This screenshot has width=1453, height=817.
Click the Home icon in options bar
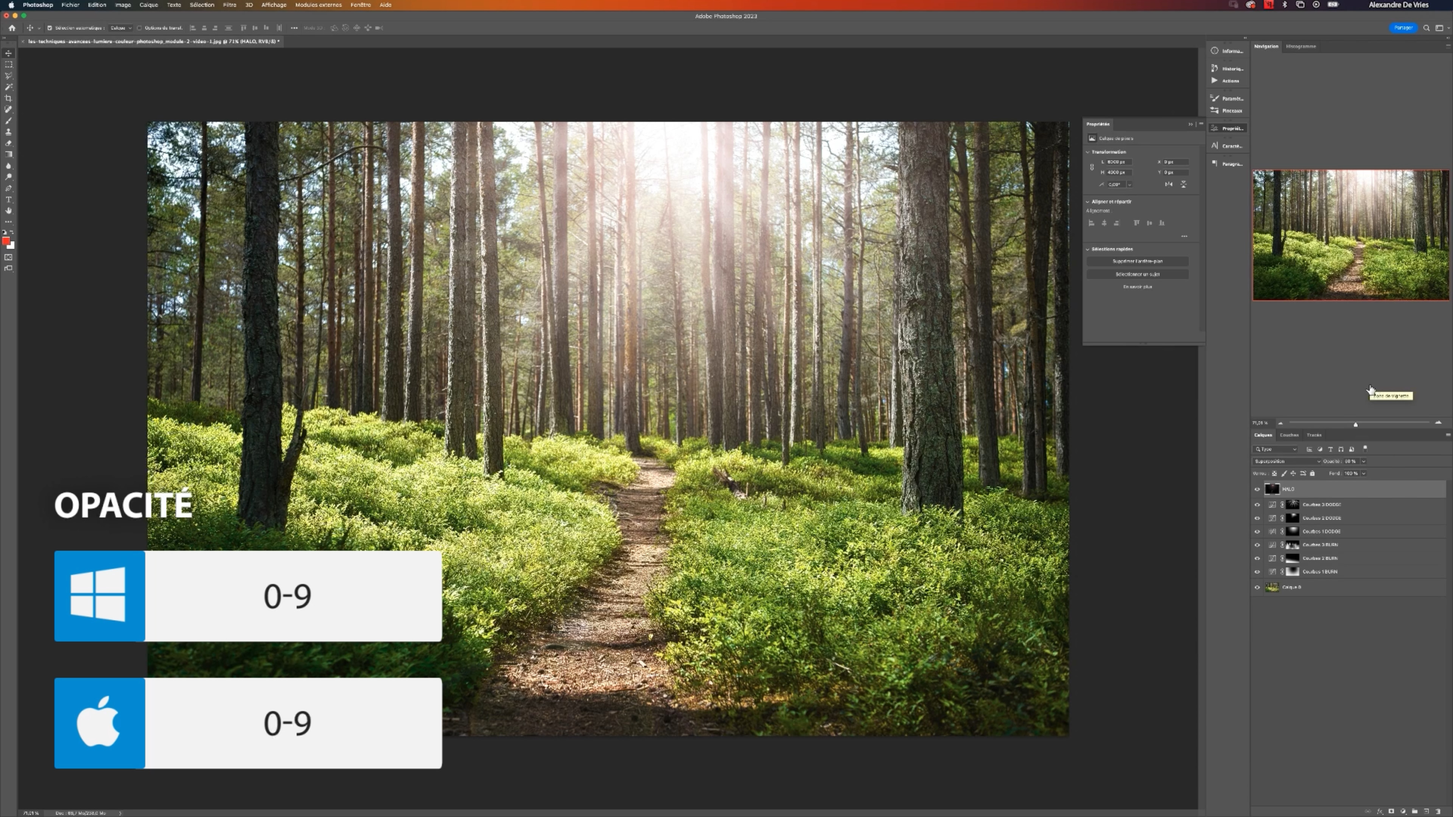click(12, 28)
